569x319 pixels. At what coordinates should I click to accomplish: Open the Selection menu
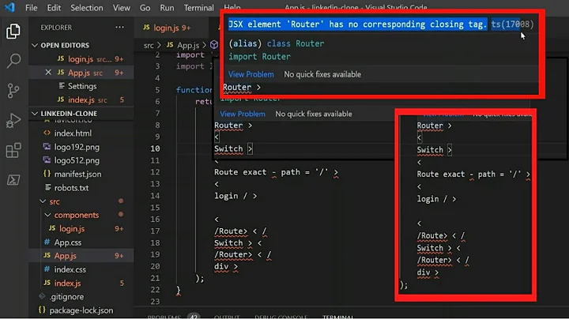coord(87,8)
